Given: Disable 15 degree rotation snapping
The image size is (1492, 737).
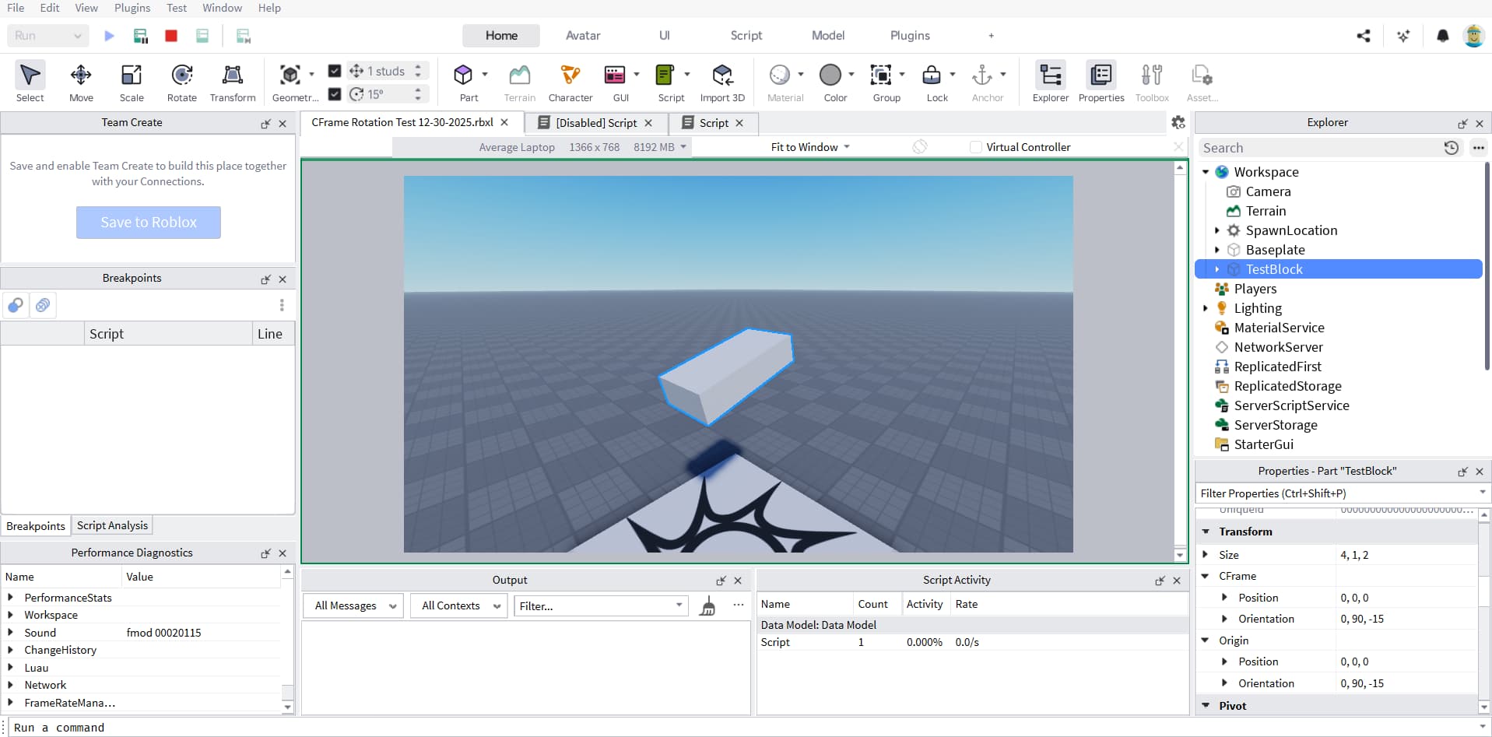Looking at the screenshot, I should pyautogui.click(x=335, y=94).
